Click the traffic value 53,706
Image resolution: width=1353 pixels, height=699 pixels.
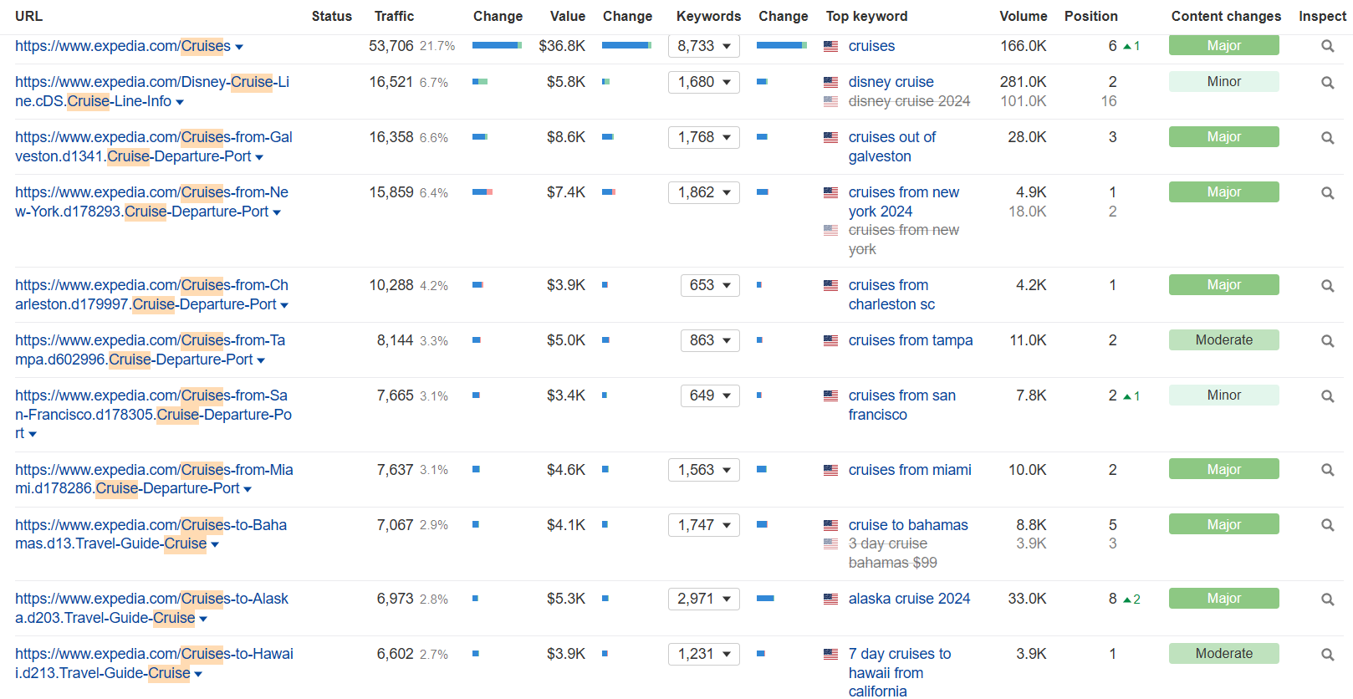(391, 46)
